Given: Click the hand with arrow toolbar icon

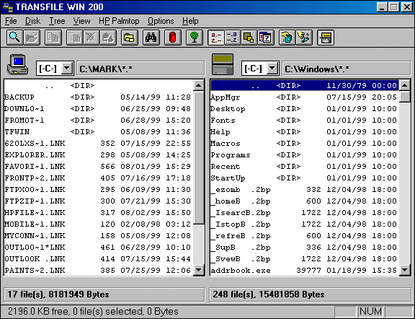Looking at the screenshot, I should tap(304, 38).
